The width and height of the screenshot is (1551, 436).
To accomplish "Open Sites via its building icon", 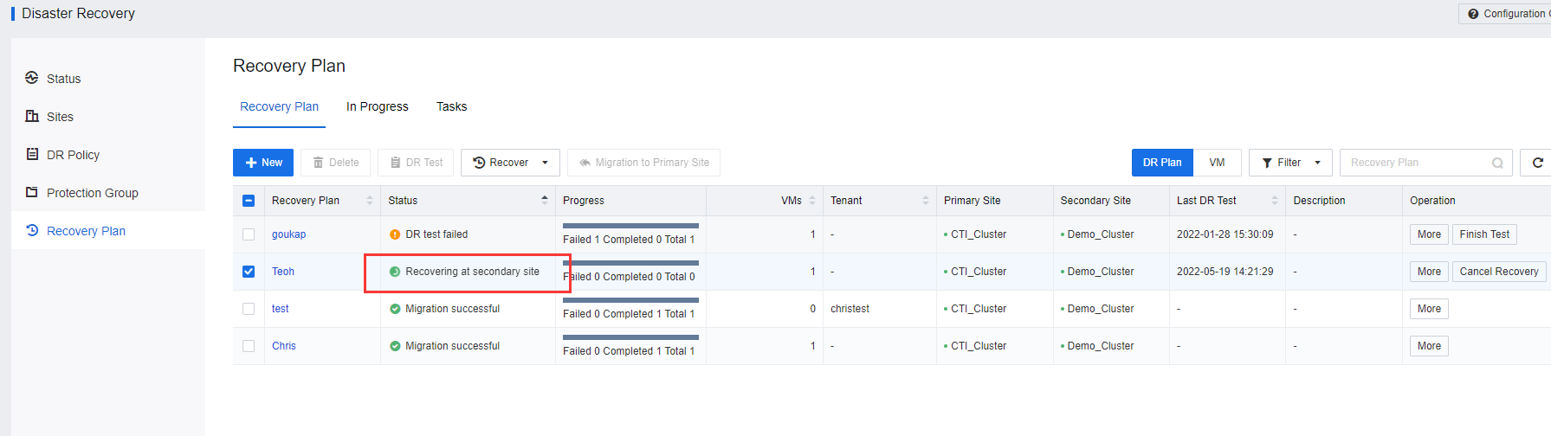I will (32, 116).
